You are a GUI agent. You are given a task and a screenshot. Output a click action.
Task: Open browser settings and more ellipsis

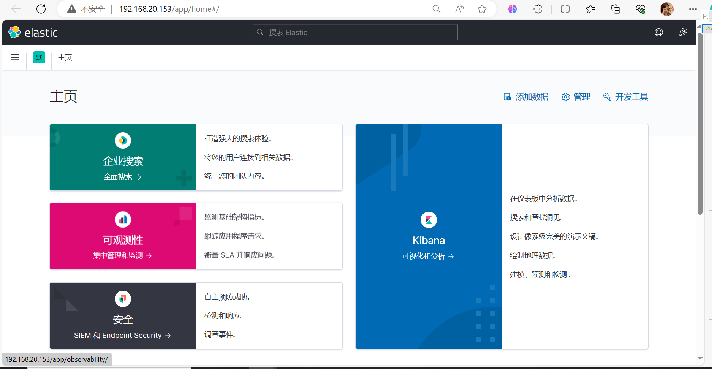[x=693, y=9]
